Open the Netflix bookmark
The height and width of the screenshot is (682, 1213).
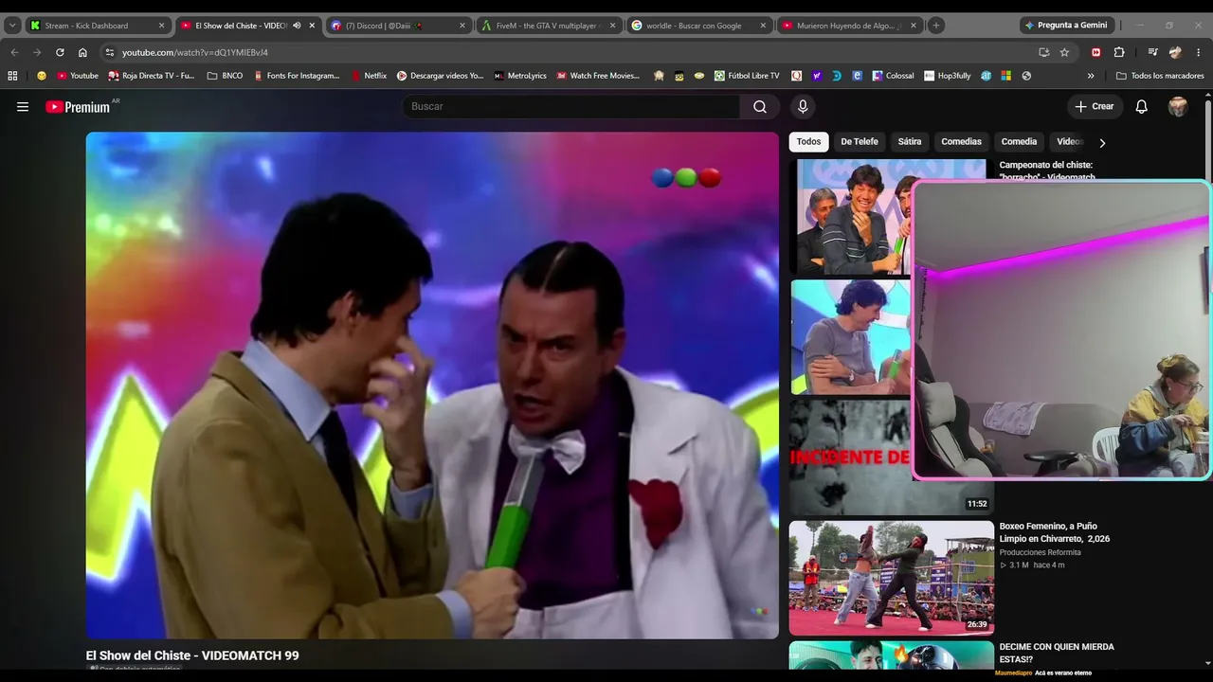(x=369, y=76)
